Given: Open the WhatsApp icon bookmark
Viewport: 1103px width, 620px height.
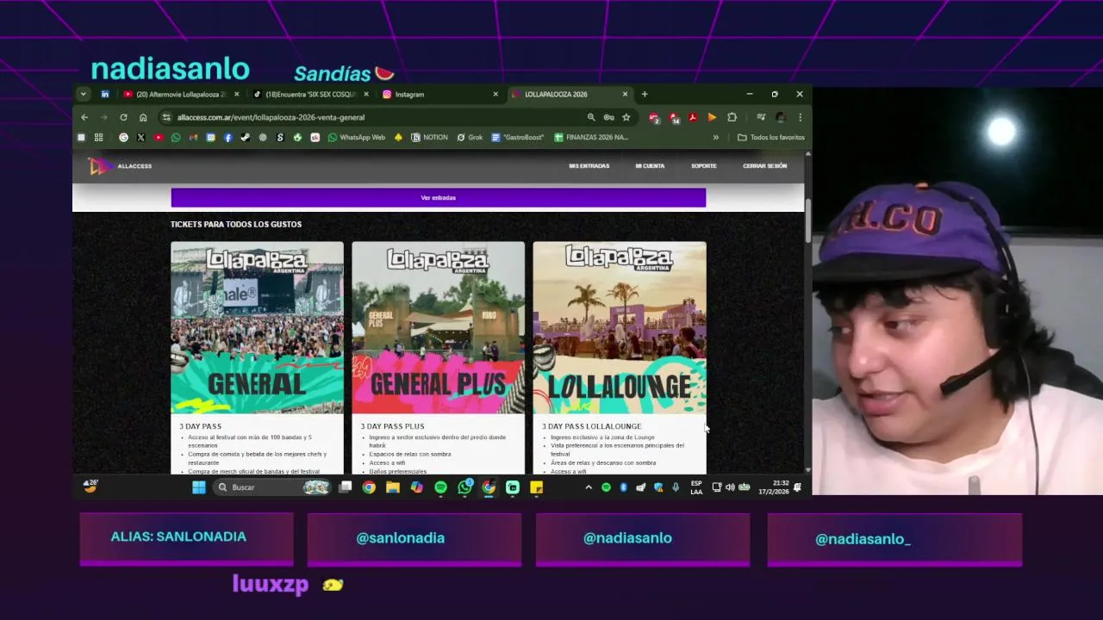Looking at the screenshot, I should tap(176, 137).
